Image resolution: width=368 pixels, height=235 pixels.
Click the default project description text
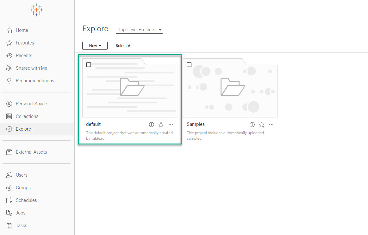129,136
